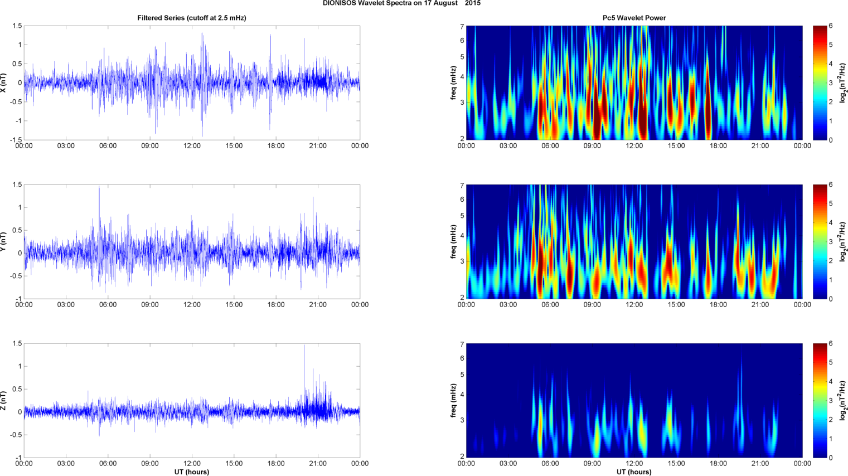The height and width of the screenshot is (476, 848).
Task: Click 'freq (mHz)' label of the Y spectrogram
Action: click(454, 242)
